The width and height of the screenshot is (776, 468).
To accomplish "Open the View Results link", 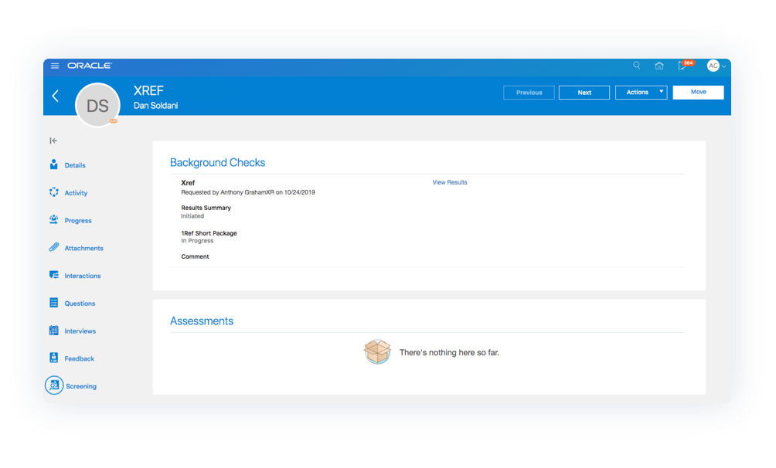I will [x=449, y=182].
